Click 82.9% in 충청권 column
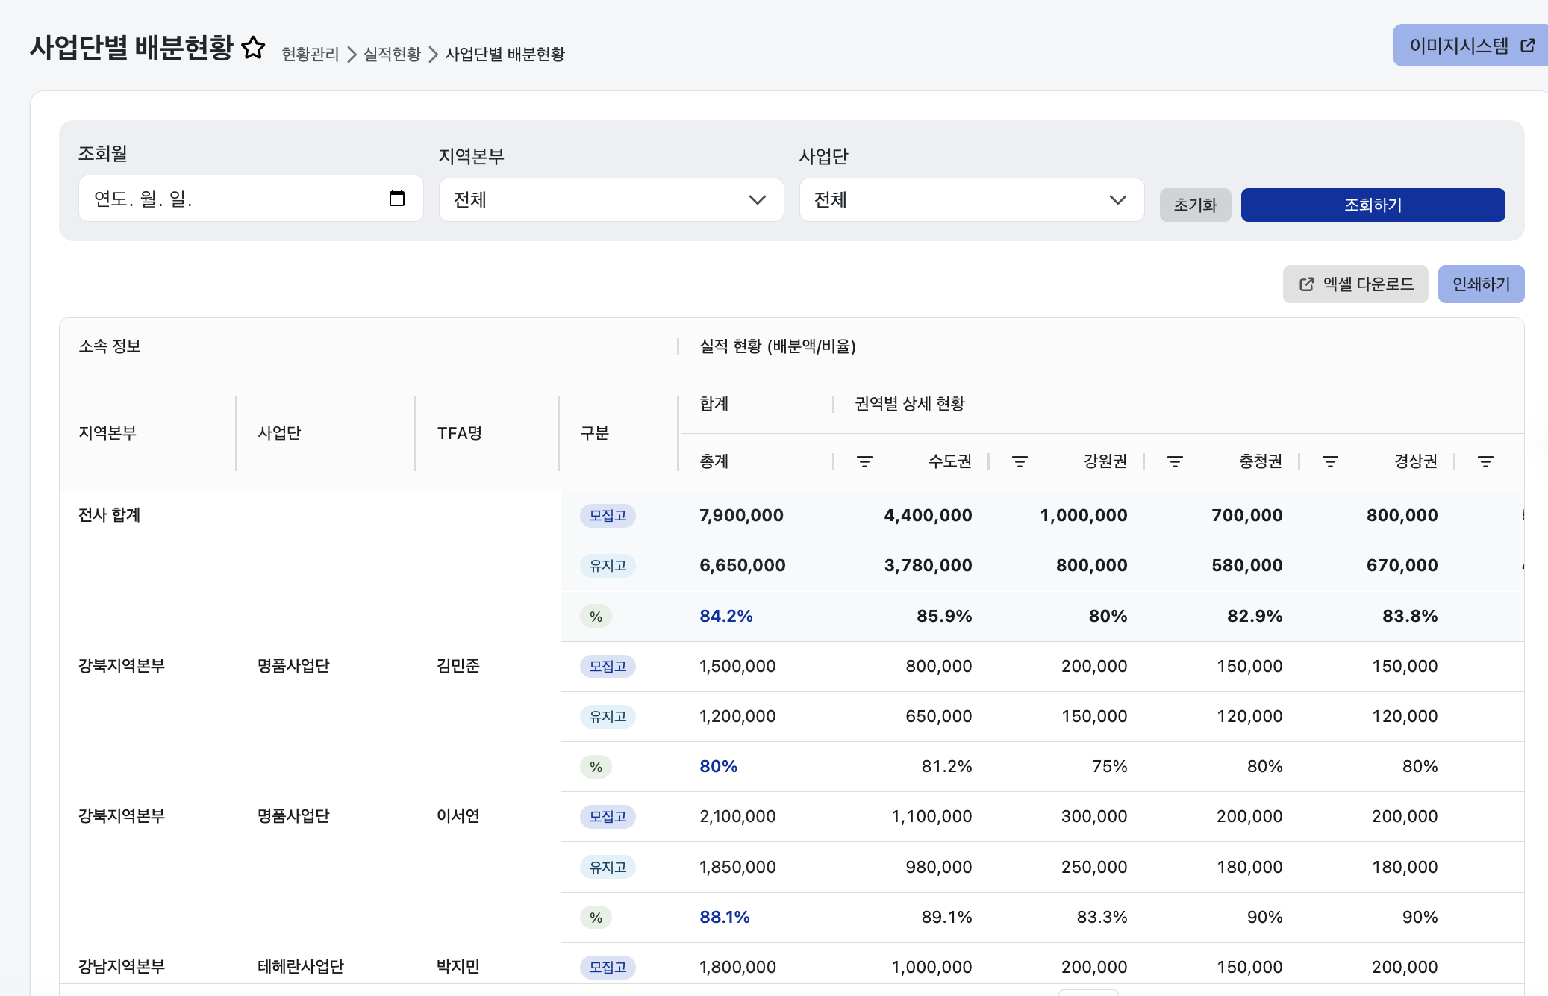 click(1255, 616)
